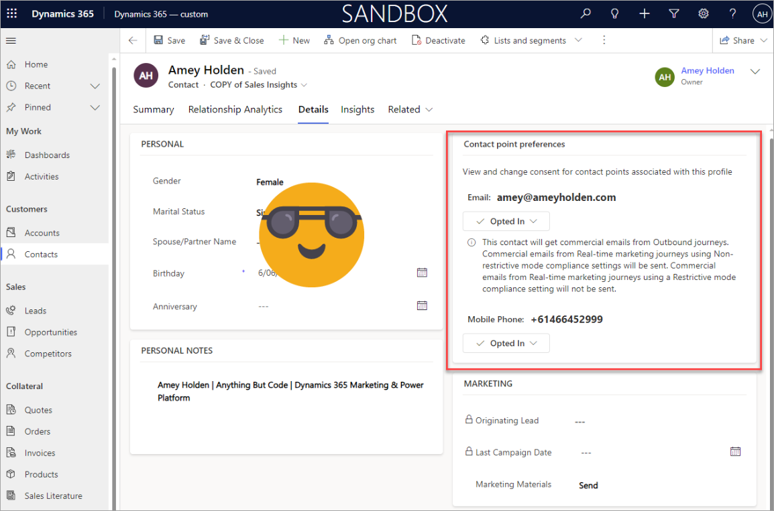Click the plus quick create icon

click(x=644, y=14)
